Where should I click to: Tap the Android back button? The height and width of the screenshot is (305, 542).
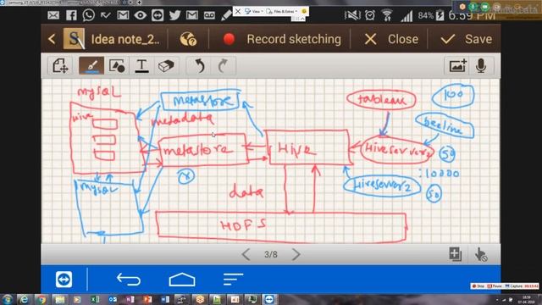point(129,280)
